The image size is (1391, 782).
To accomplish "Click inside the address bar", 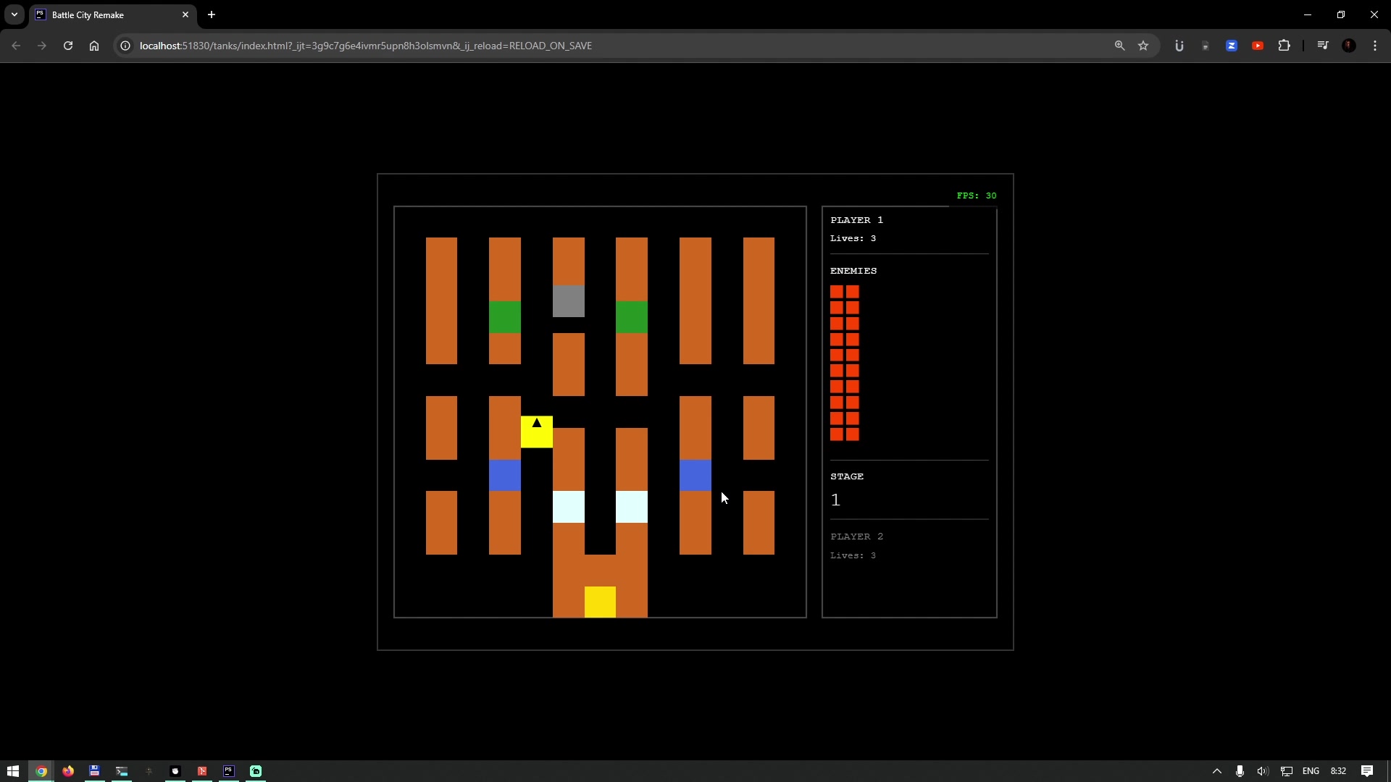I will point(507,45).
